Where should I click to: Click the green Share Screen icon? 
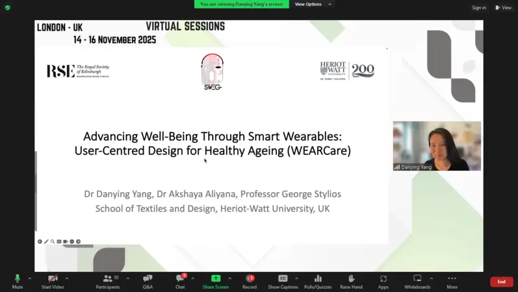[x=215, y=279]
